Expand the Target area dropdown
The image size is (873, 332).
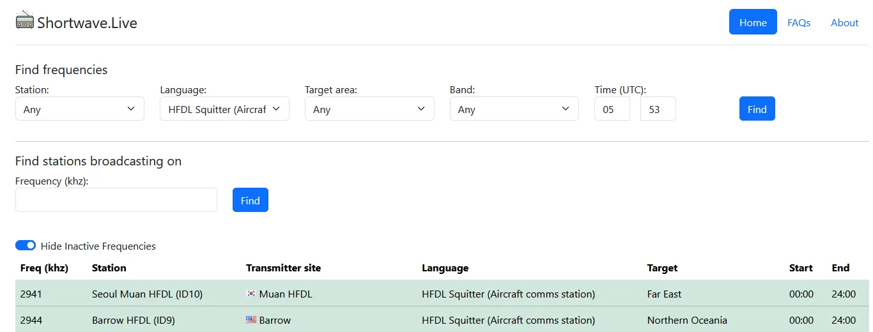pos(369,109)
